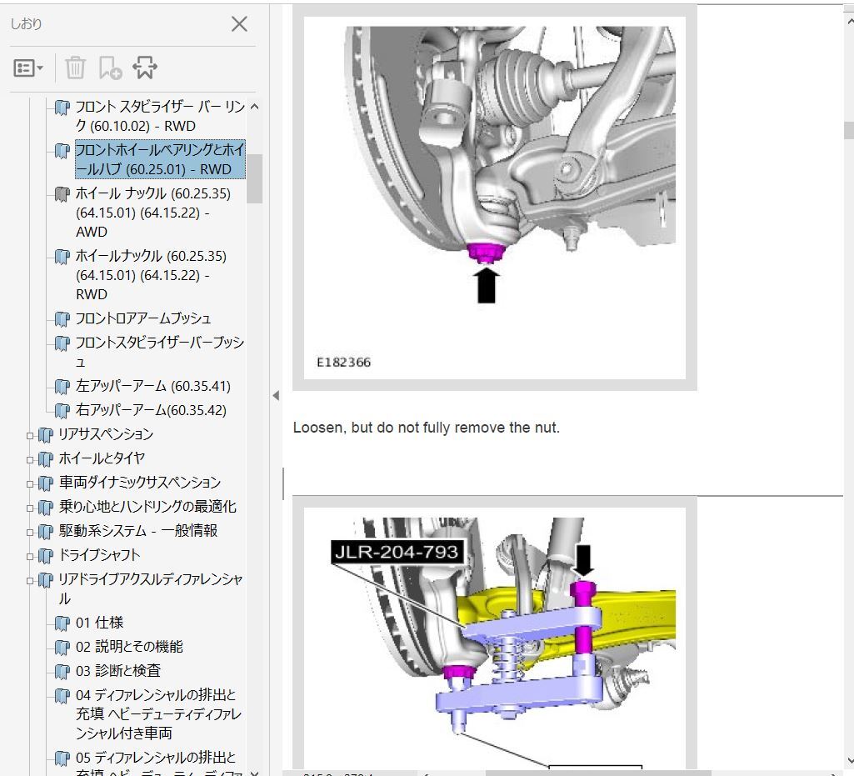854x776 pixels.
Task: Open bookmark 01 仕様
Action: tap(100, 623)
